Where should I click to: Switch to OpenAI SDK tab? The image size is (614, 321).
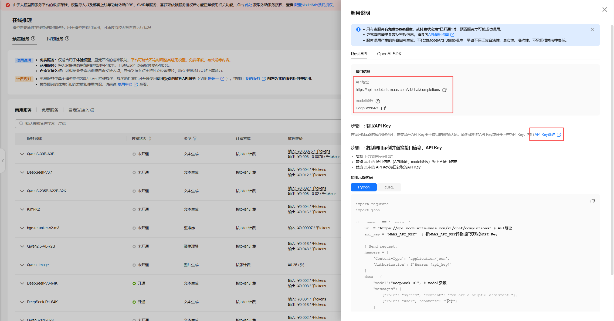click(389, 54)
